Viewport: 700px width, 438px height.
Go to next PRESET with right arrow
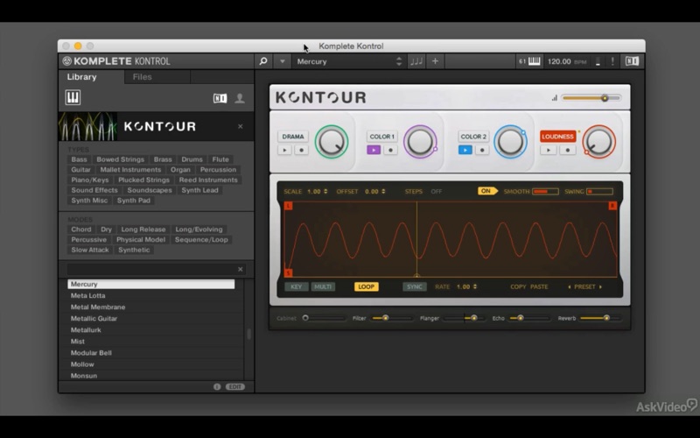[x=600, y=287]
